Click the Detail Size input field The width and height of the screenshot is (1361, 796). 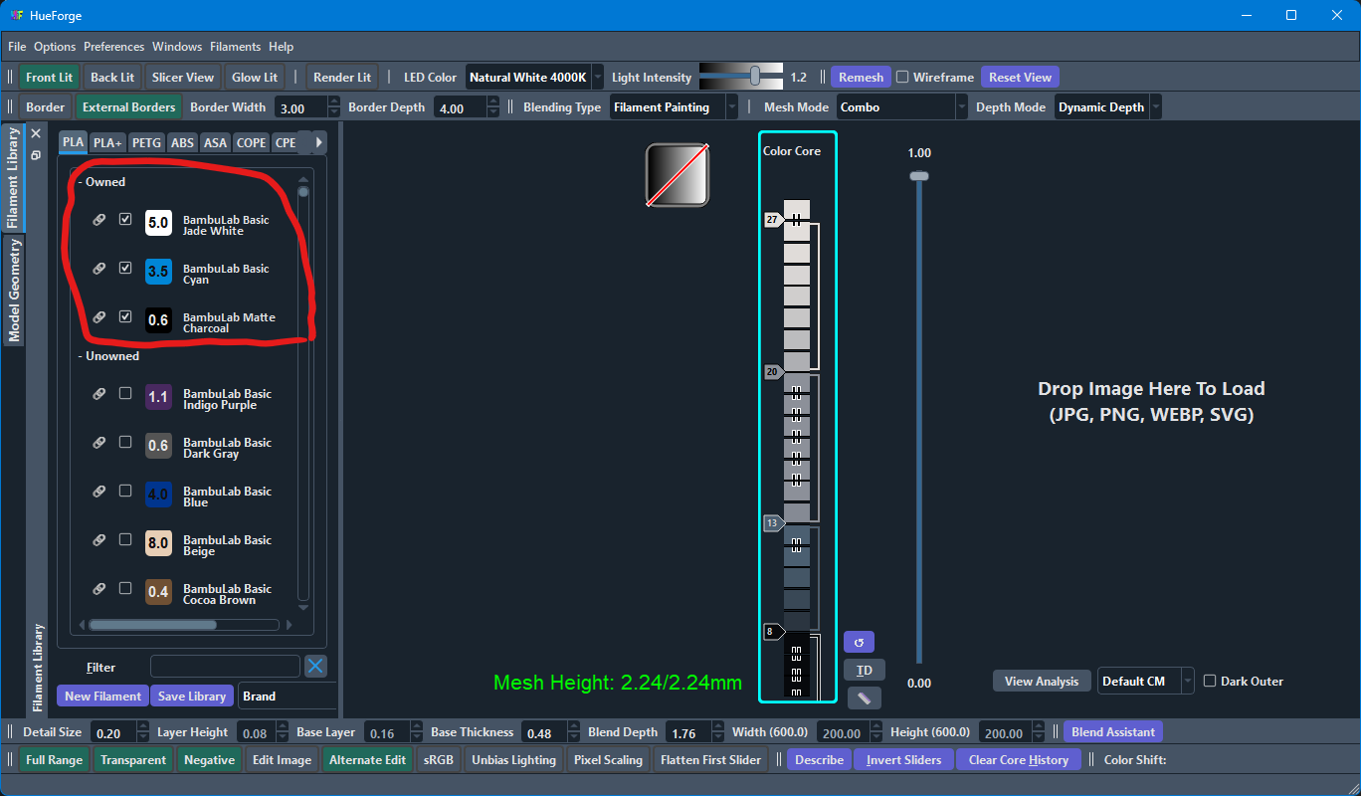pos(112,732)
